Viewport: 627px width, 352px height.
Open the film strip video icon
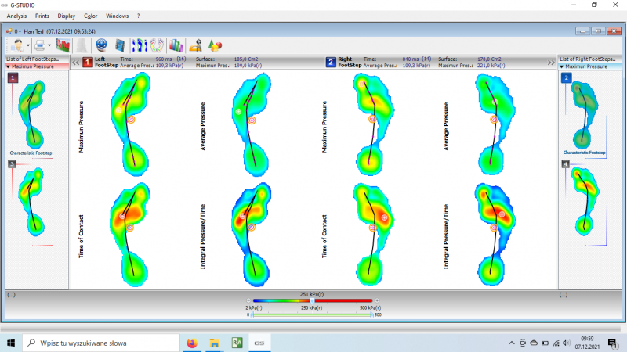(x=120, y=45)
